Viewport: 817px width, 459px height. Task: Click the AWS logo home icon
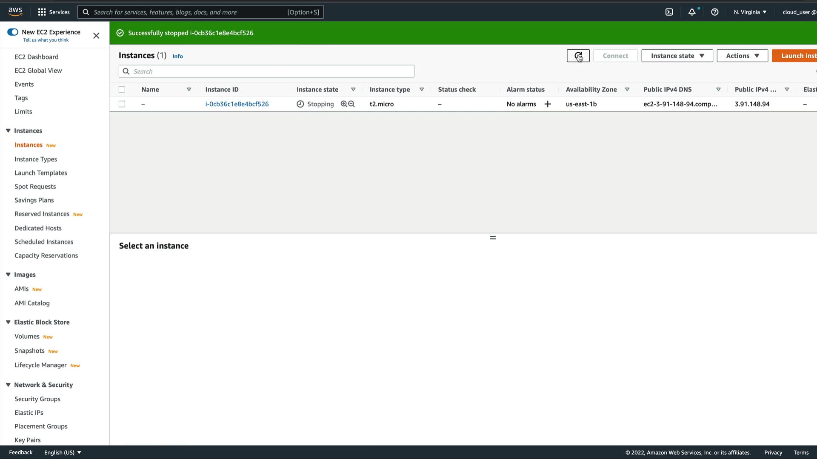pyautogui.click(x=15, y=11)
